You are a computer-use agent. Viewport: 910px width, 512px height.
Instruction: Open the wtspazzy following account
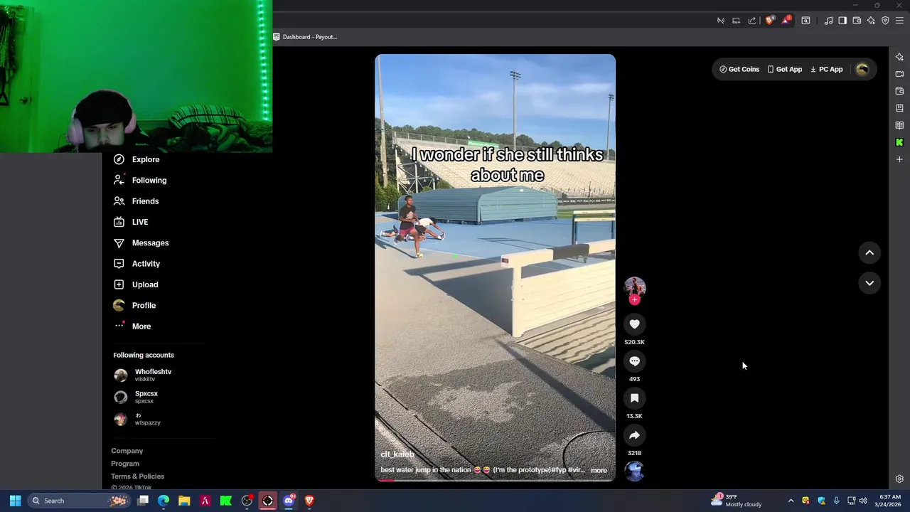coord(137,419)
